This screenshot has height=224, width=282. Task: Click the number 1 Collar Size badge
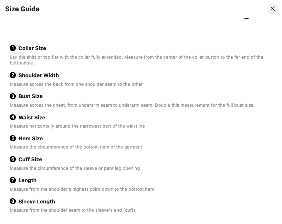pyautogui.click(x=13, y=48)
